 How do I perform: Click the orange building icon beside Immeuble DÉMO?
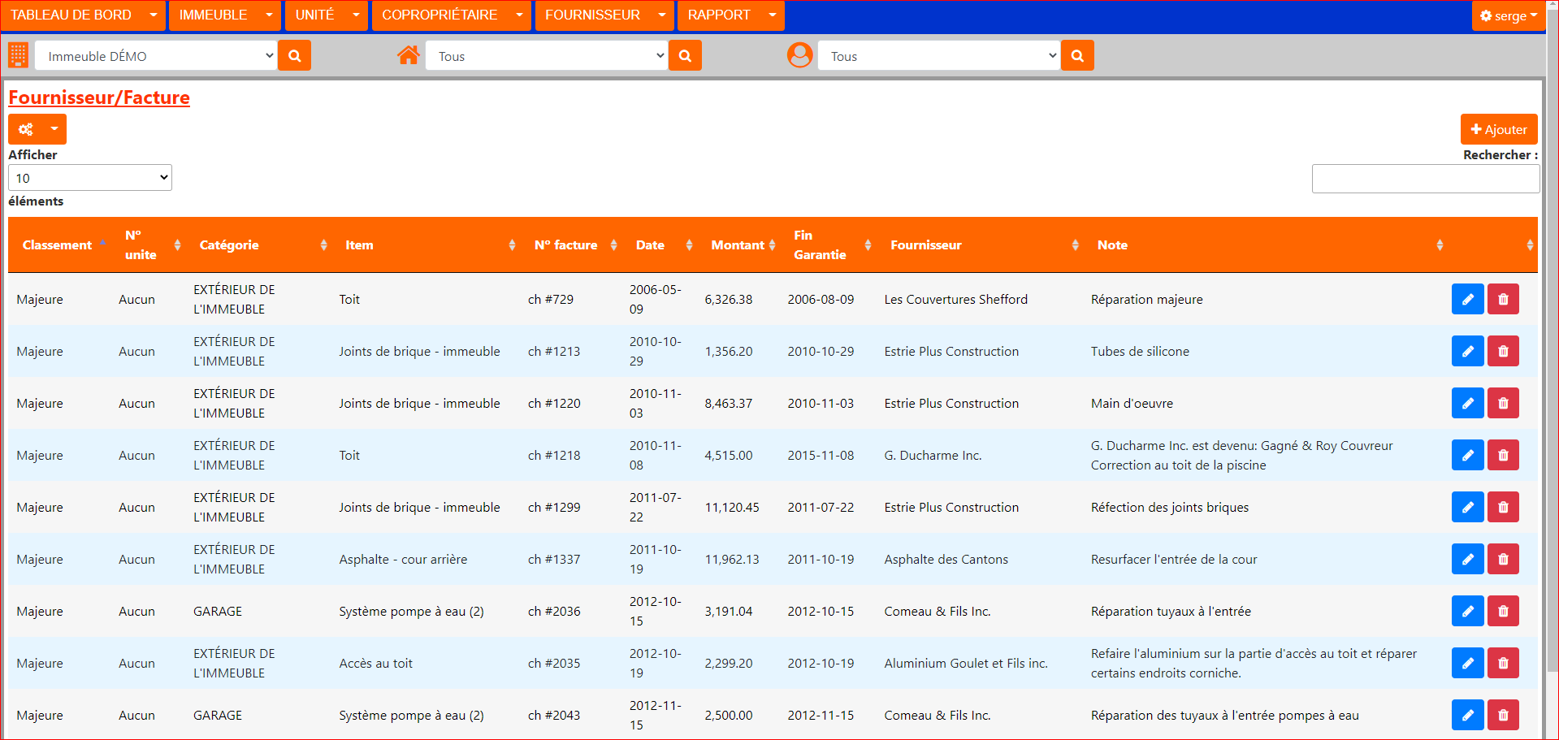18,56
